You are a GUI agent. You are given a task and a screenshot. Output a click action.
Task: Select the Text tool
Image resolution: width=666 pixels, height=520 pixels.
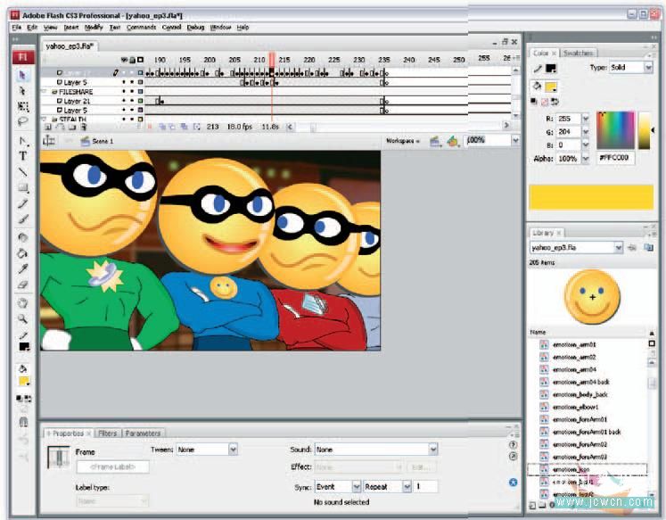pos(23,156)
